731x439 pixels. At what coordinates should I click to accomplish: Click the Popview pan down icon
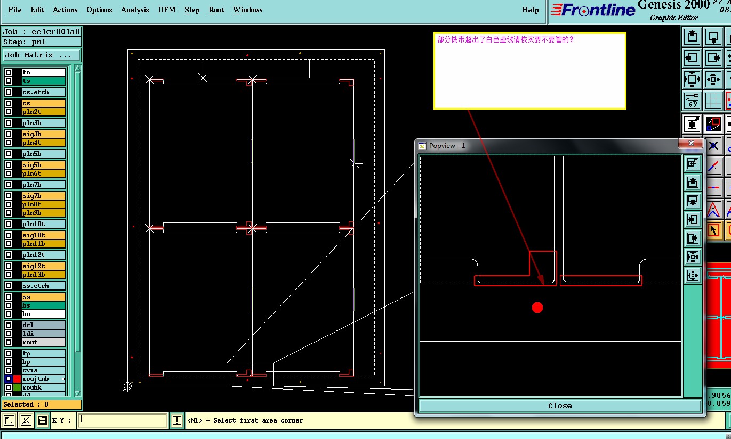(693, 201)
